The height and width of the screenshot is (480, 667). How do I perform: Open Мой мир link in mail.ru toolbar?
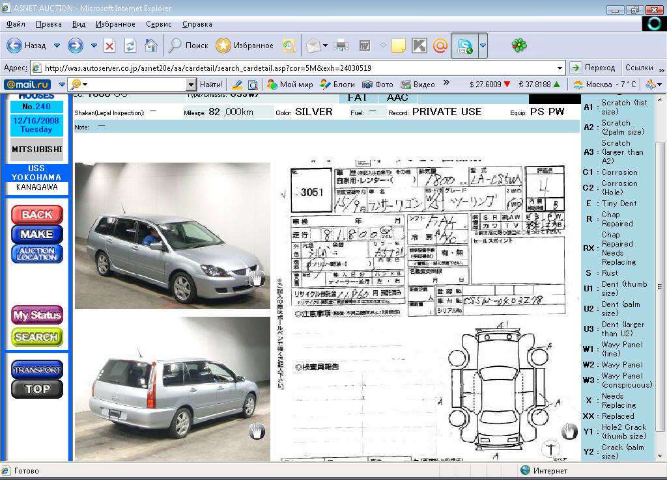point(290,85)
